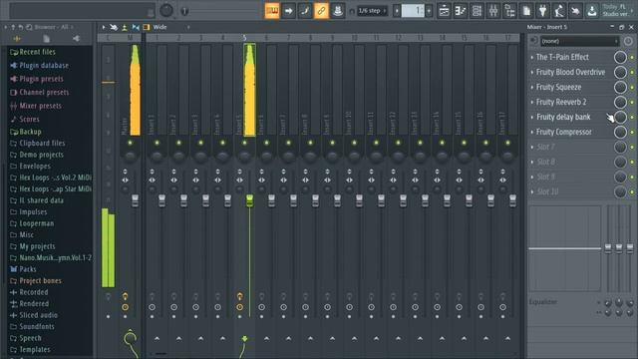Disable Fruity Blood Overdrive slot light
The width and height of the screenshot is (638, 359).
coord(632,73)
